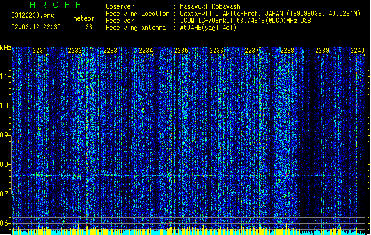Click the 2231 time marker
The width and height of the screenshot is (371, 235).
[40, 51]
